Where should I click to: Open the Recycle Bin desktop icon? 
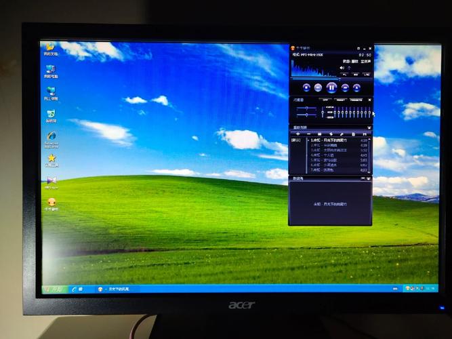pos(51,115)
